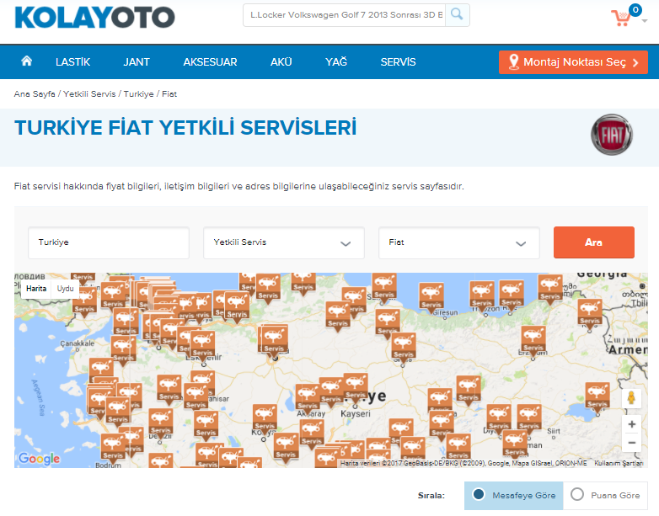Expand the Yetkili Servis dropdown
Viewport: 659px width, 516px height.
284,242
